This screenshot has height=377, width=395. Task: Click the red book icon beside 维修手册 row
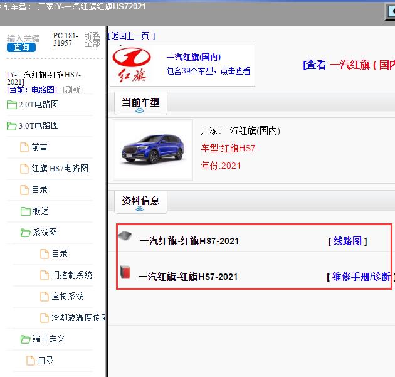pos(125,272)
